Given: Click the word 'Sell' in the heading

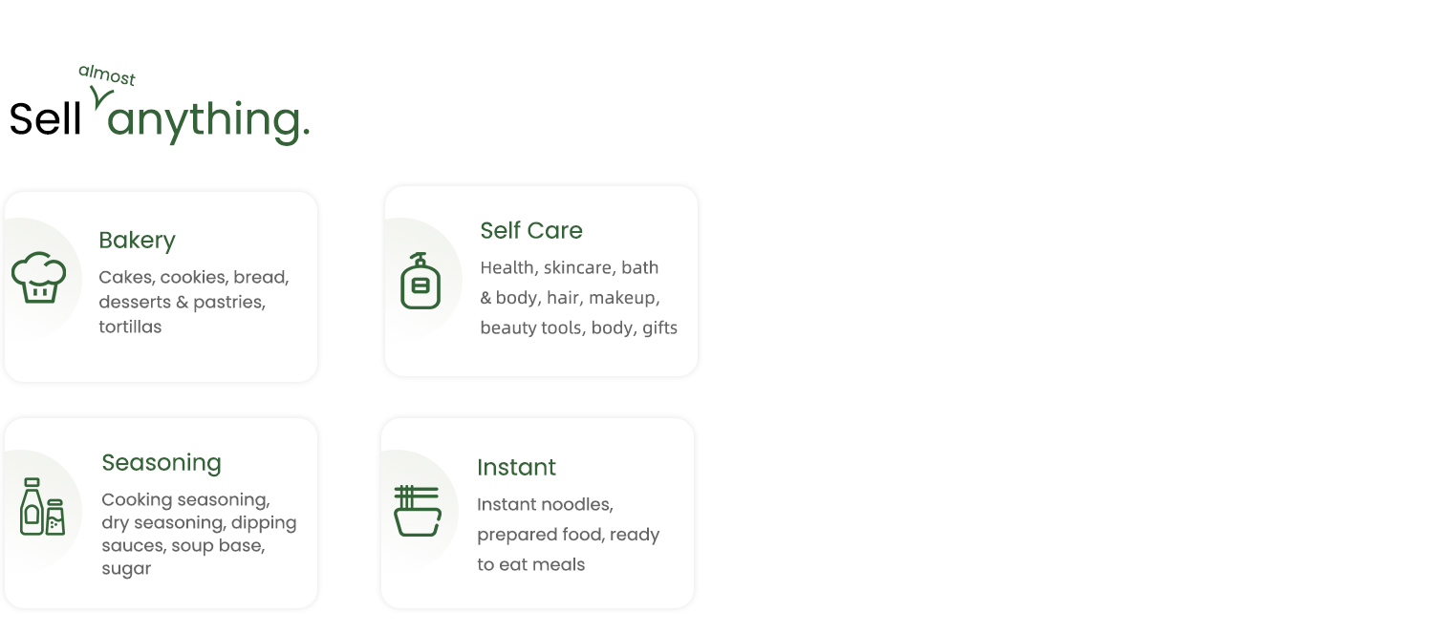Looking at the screenshot, I should click(45, 119).
